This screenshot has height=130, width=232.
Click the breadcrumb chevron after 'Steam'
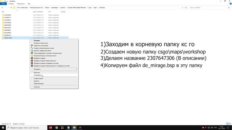[50, 8]
